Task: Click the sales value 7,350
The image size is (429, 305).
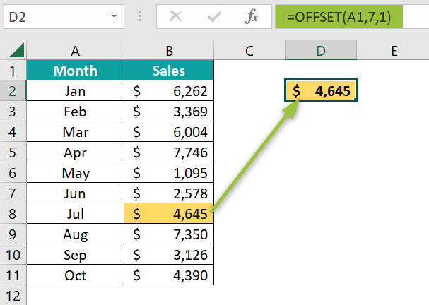Action: click(169, 234)
